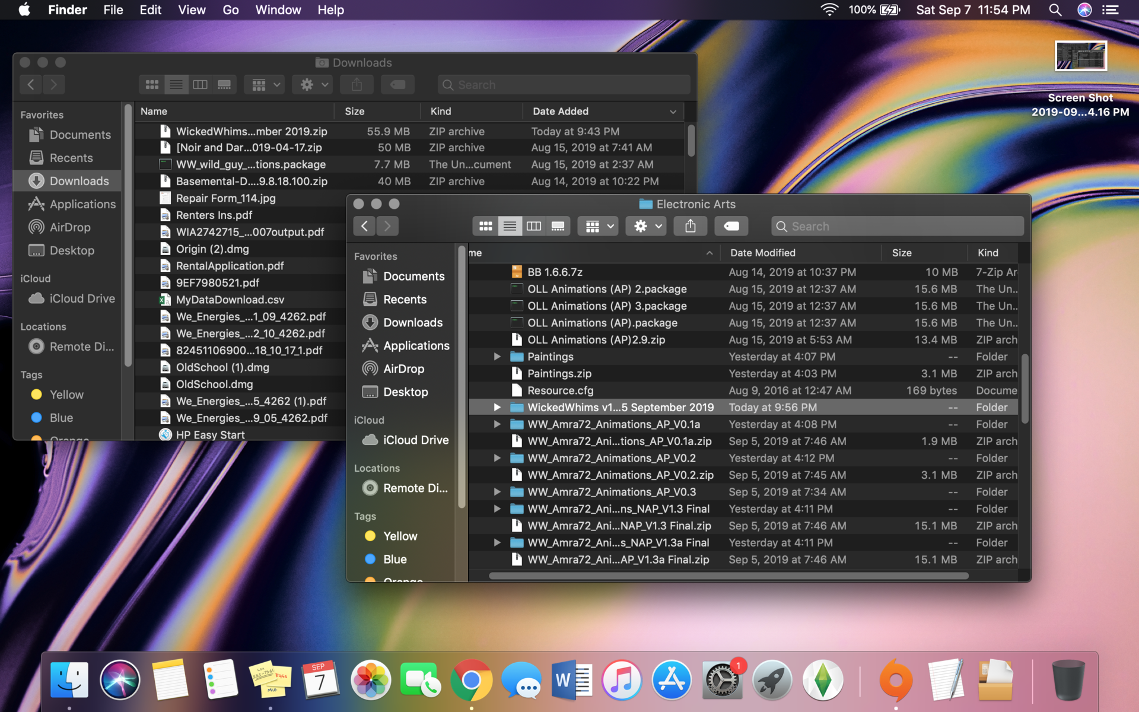Launch Microsoft Word from Dock
The width and height of the screenshot is (1139, 712).
572,680
